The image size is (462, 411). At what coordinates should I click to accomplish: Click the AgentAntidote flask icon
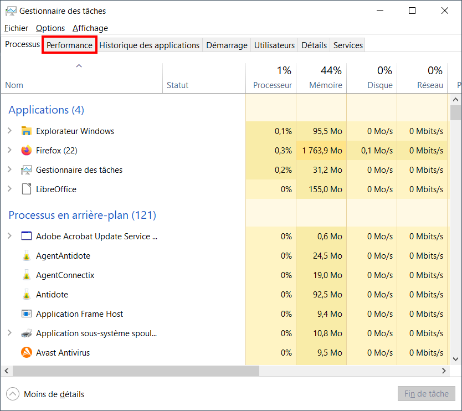(x=27, y=256)
